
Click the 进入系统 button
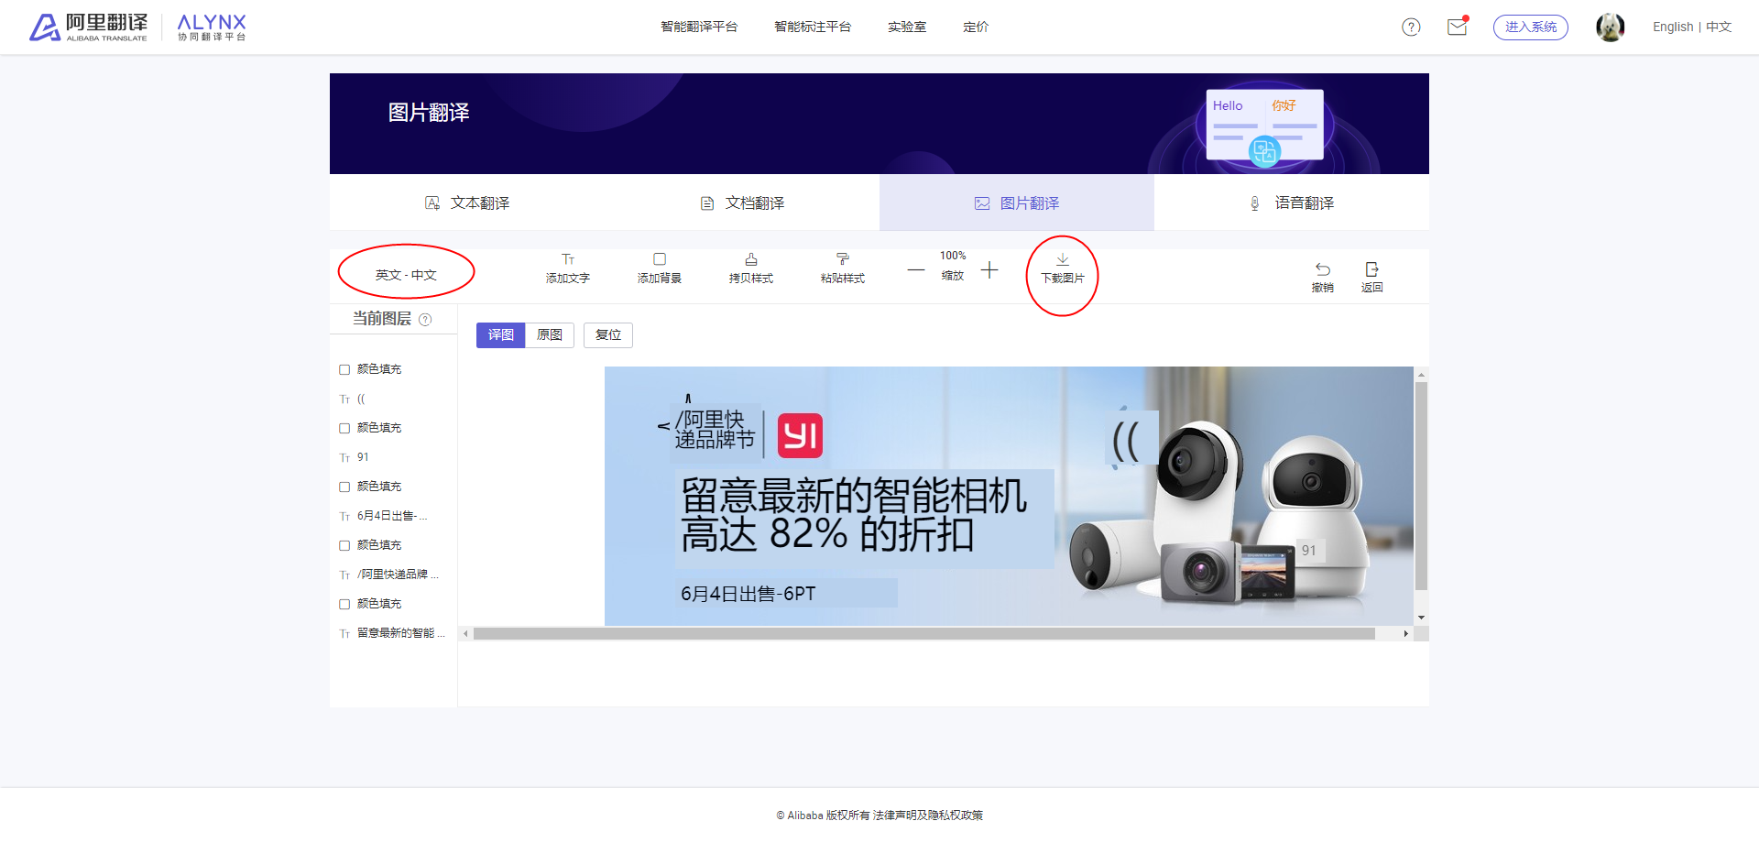tap(1531, 27)
